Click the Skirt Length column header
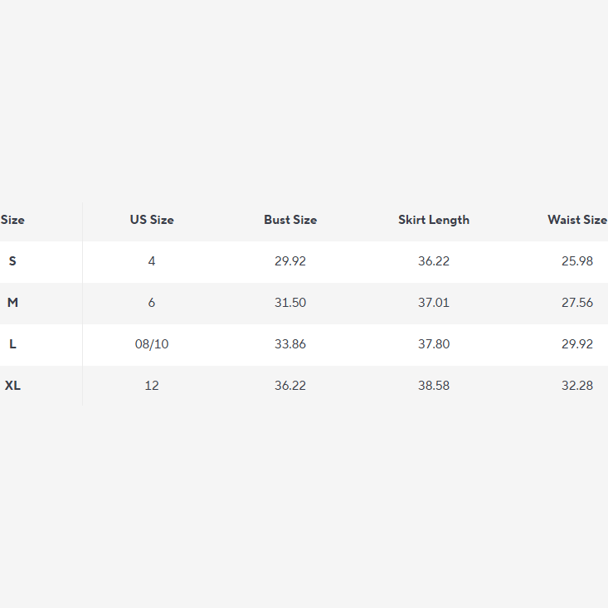 (x=434, y=220)
